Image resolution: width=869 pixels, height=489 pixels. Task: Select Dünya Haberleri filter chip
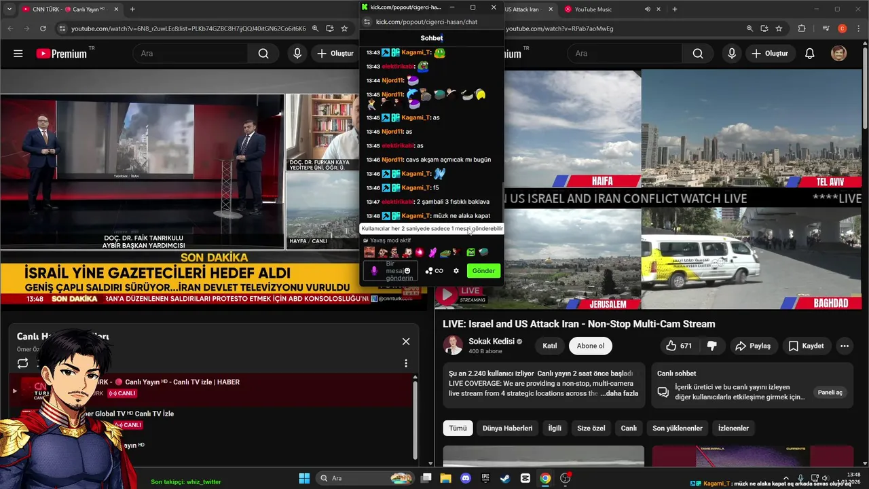click(x=507, y=428)
